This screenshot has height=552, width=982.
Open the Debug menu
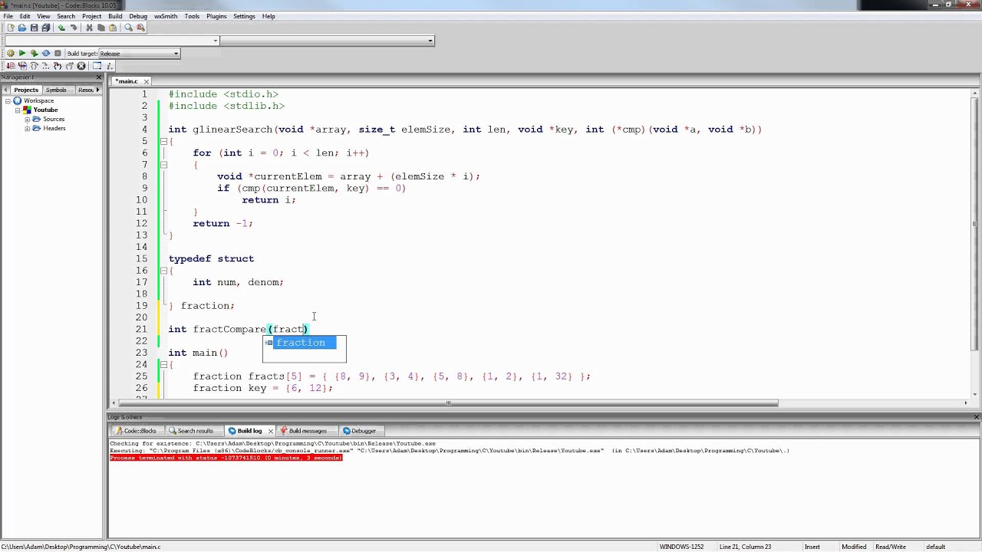pos(138,16)
